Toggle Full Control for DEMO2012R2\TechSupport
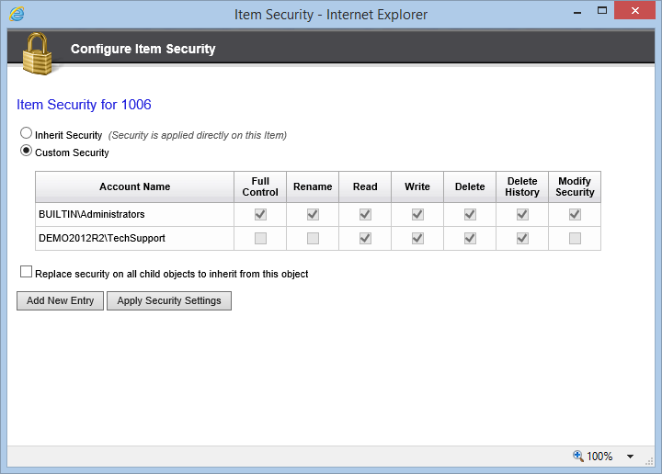662x474 pixels. tap(260, 238)
